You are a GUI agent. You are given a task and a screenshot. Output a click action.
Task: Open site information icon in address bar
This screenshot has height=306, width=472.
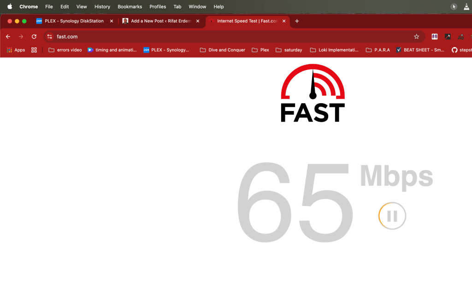pos(50,37)
